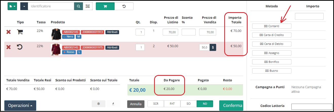Choose Contanti payment method
Screen dimensions: 334x112
(x=272, y=26)
